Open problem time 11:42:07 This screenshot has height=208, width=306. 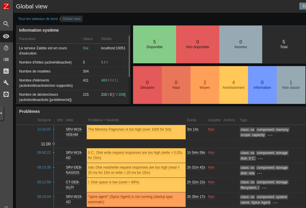click(44, 129)
